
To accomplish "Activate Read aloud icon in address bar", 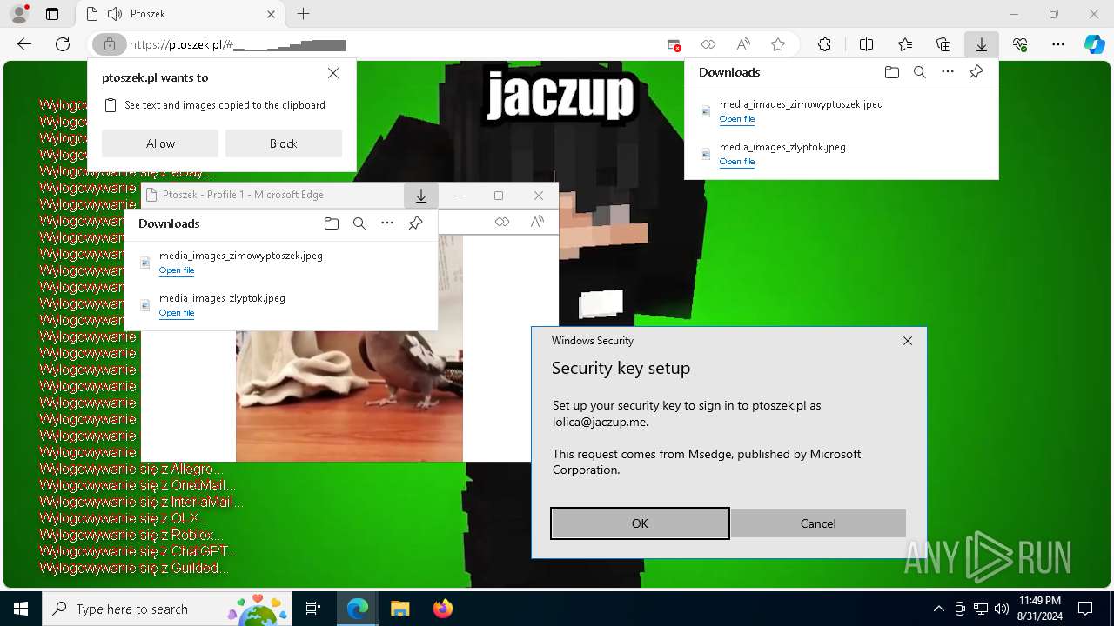I will click(743, 44).
